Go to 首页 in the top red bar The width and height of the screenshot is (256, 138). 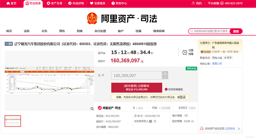tap(12, 3)
